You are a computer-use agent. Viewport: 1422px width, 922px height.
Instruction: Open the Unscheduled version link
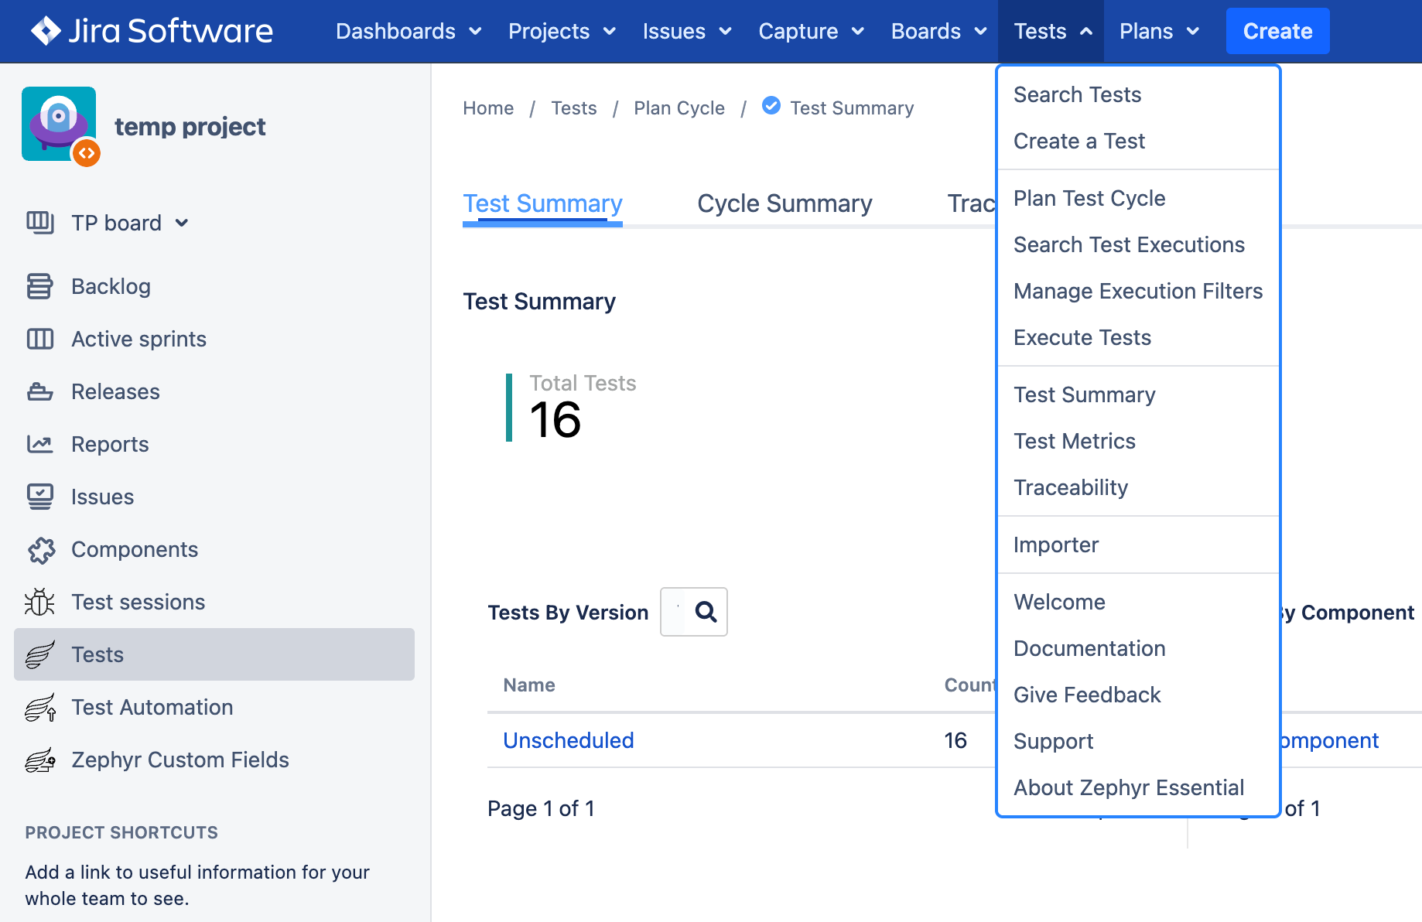[x=568, y=740]
